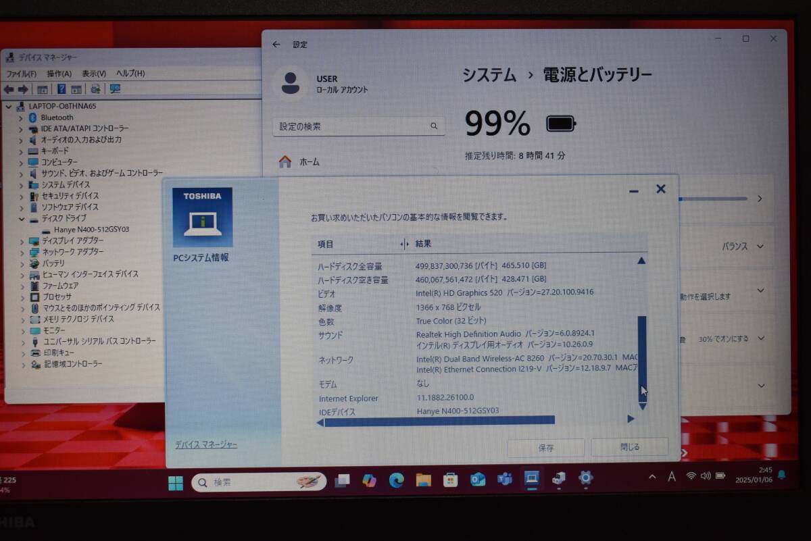
Task: Click the 設定の検索 search field
Action: [359, 126]
